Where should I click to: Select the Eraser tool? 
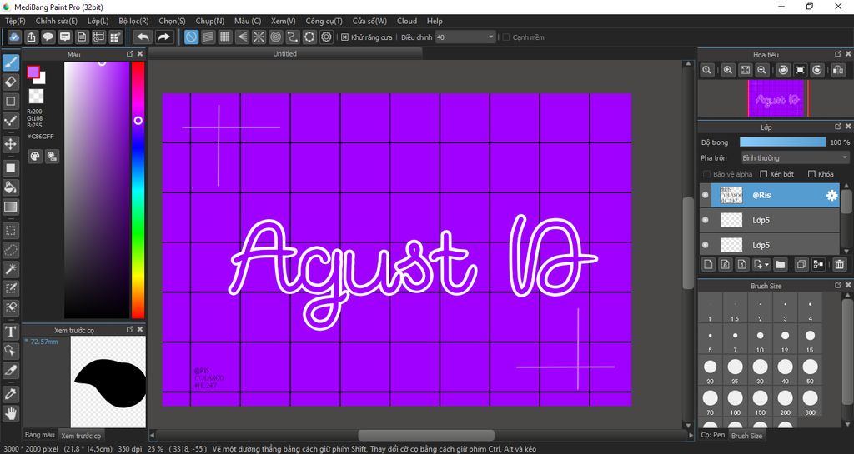pos(10,82)
